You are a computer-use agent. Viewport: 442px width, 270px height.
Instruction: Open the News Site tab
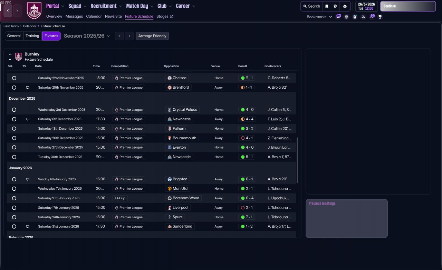[x=113, y=16]
